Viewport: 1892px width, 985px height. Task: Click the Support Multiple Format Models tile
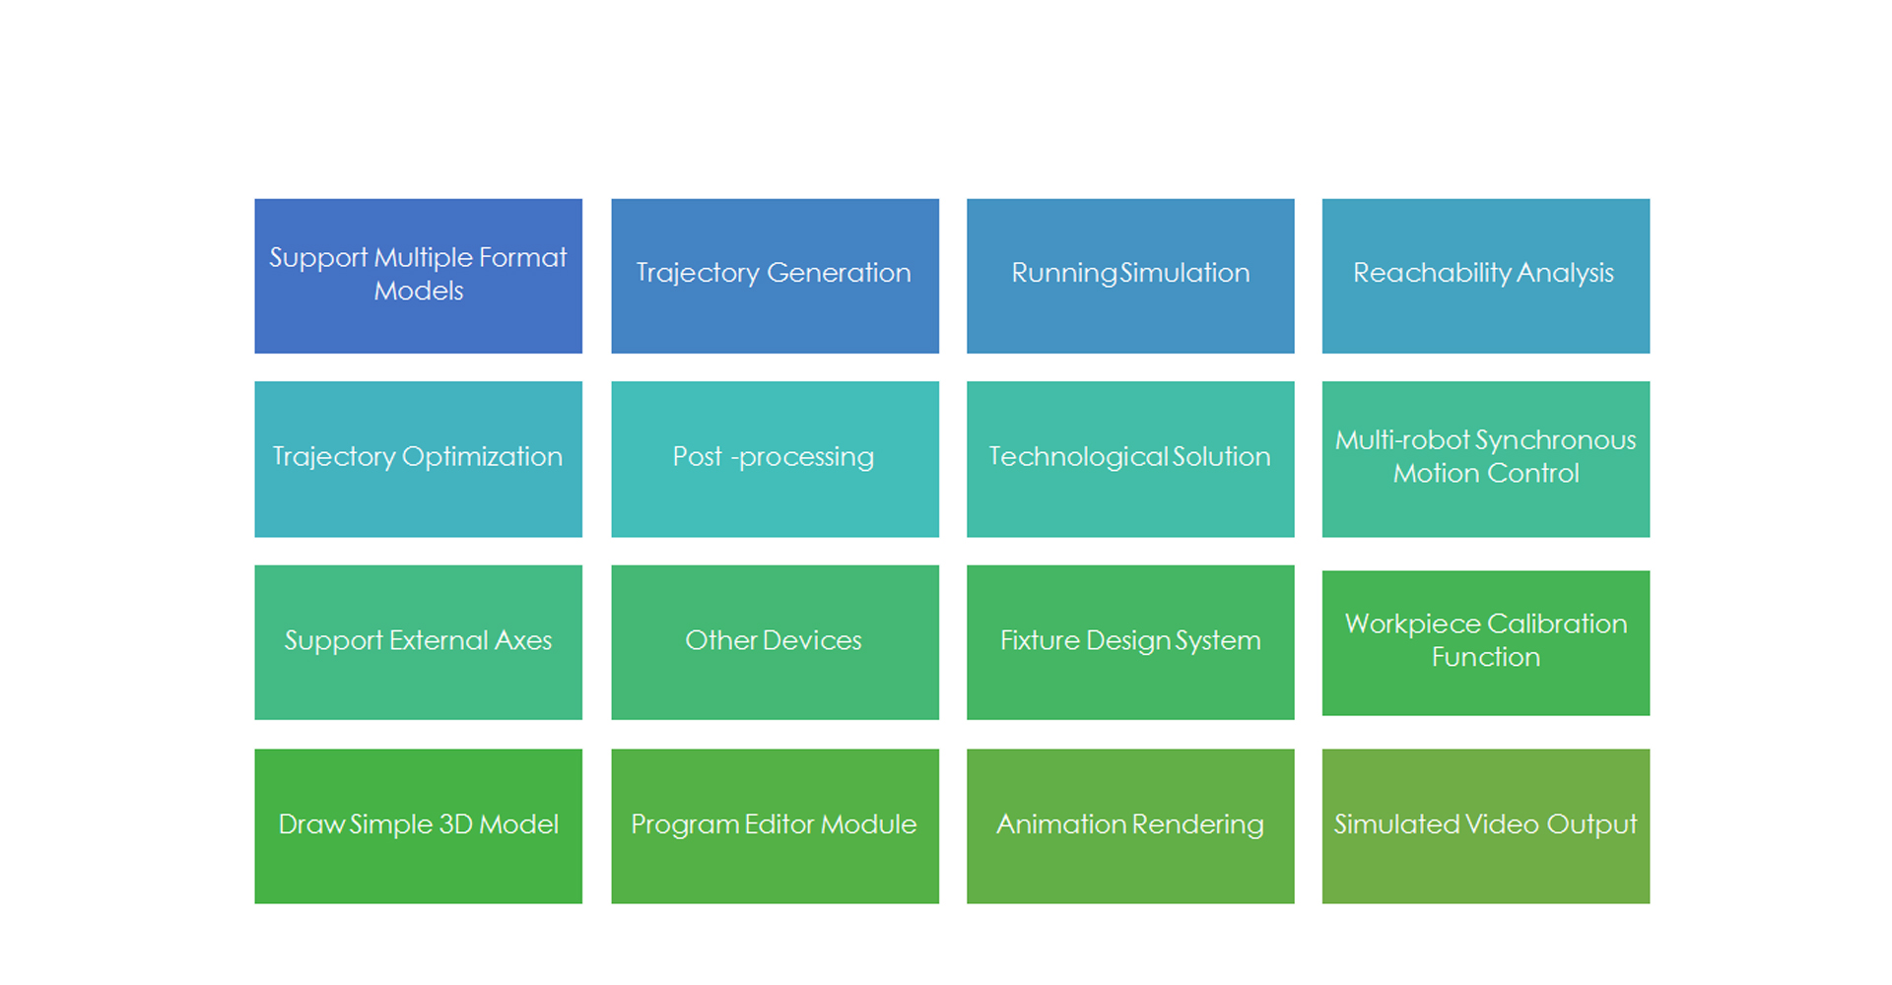pos(418,276)
